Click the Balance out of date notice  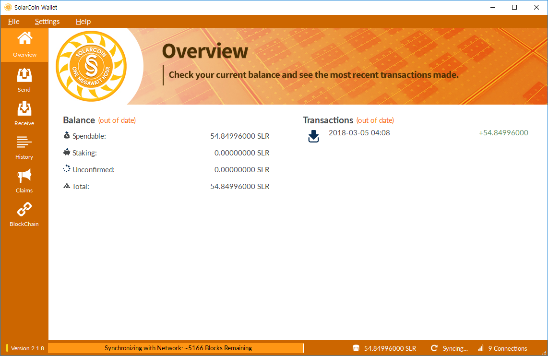[x=117, y=120]
